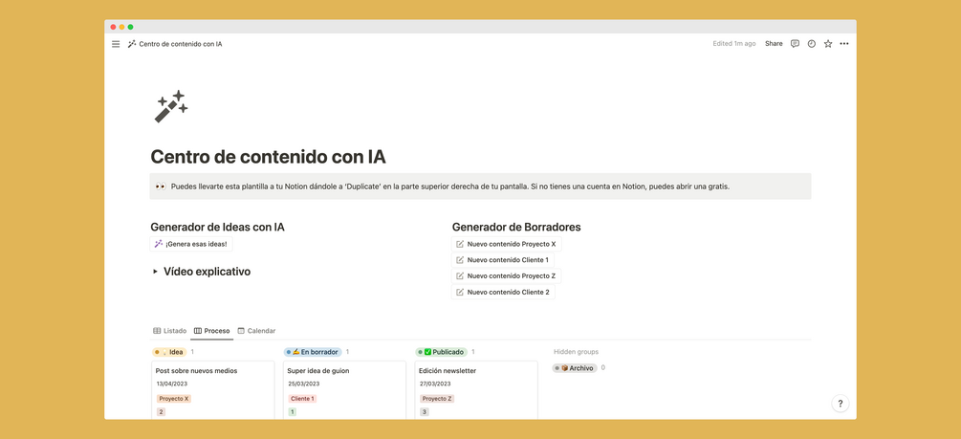Click the Idea group label

(x=169, y=352)
